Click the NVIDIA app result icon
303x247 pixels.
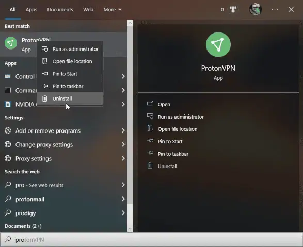[8, 104]
